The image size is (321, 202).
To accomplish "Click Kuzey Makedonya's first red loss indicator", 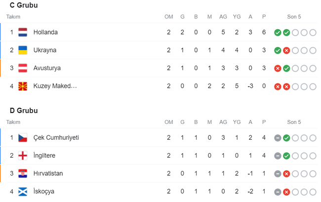I will (x=278, y=86).
